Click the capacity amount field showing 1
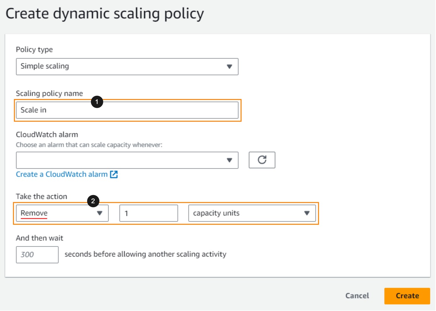436x311 pixels. (x=149, y=213)
